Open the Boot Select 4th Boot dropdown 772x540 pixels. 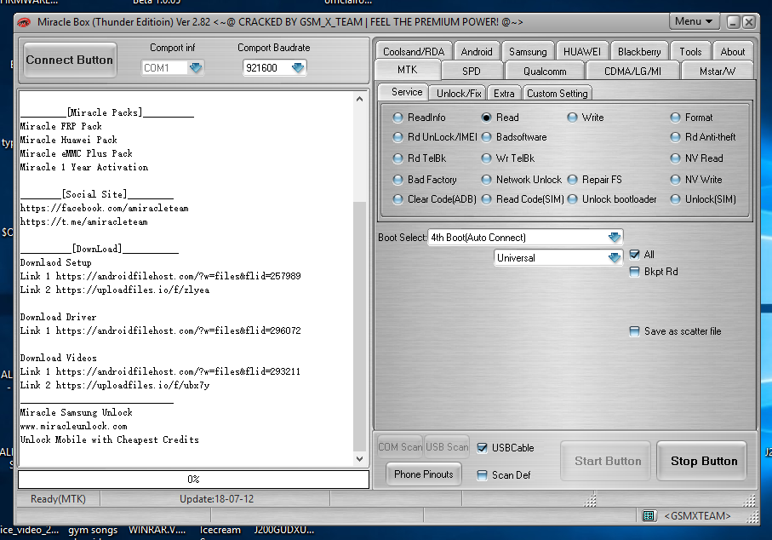click(614, 238)
